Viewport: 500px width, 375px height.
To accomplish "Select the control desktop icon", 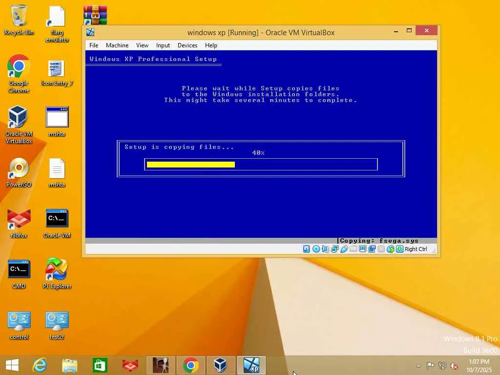I will pos(19,325).
